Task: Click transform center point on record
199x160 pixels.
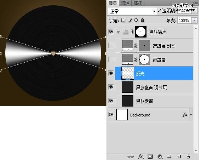Action: pos(53,53)
